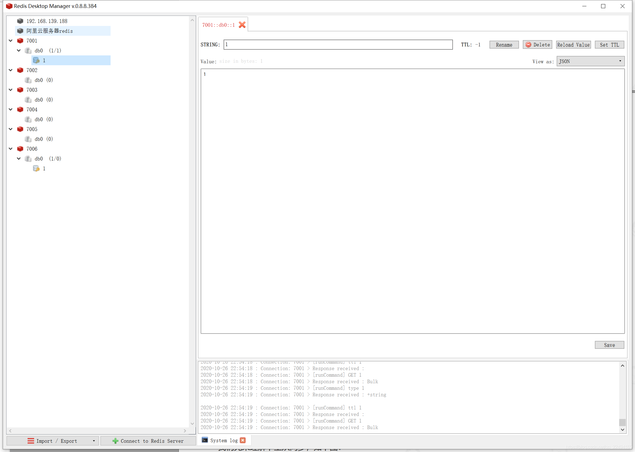Image resolution: width=635 pixels, height=452 pixels.
Task: Select db0 (0) under 7004
Action: coord(44,119)
